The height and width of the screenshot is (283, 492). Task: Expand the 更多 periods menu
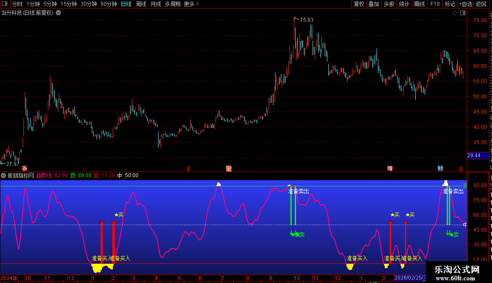191,4
